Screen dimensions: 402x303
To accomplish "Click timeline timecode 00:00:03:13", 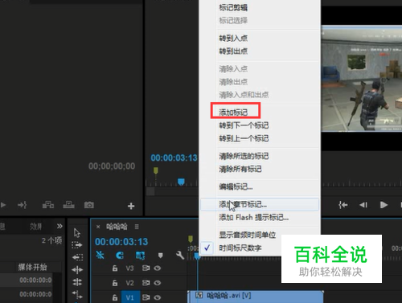I will click(121, 242).
